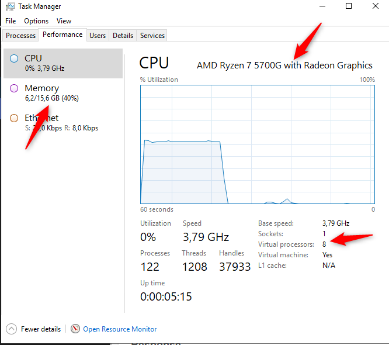
Task: Select the Memory 6,2/15,6 GB entry
Action: pos(63,93)
